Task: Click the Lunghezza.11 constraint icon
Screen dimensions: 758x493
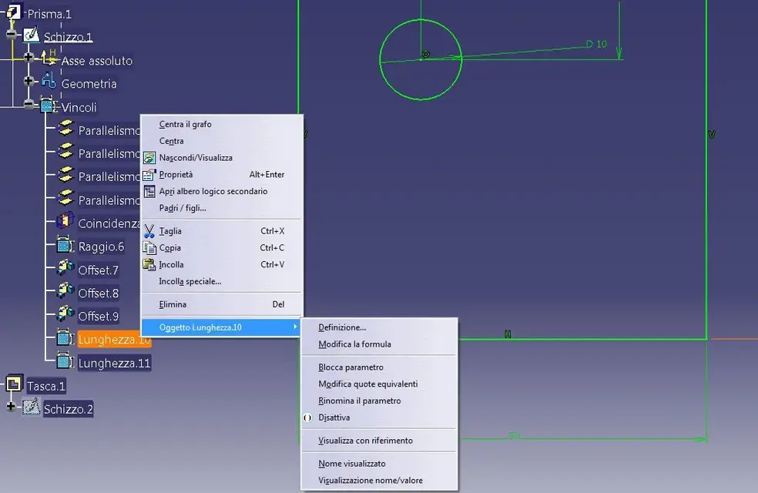Action: (65, 361)
